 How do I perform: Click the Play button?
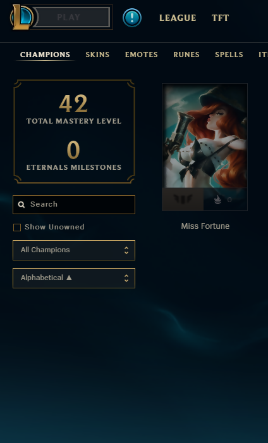pyautogui.click(x=72, y=17)
